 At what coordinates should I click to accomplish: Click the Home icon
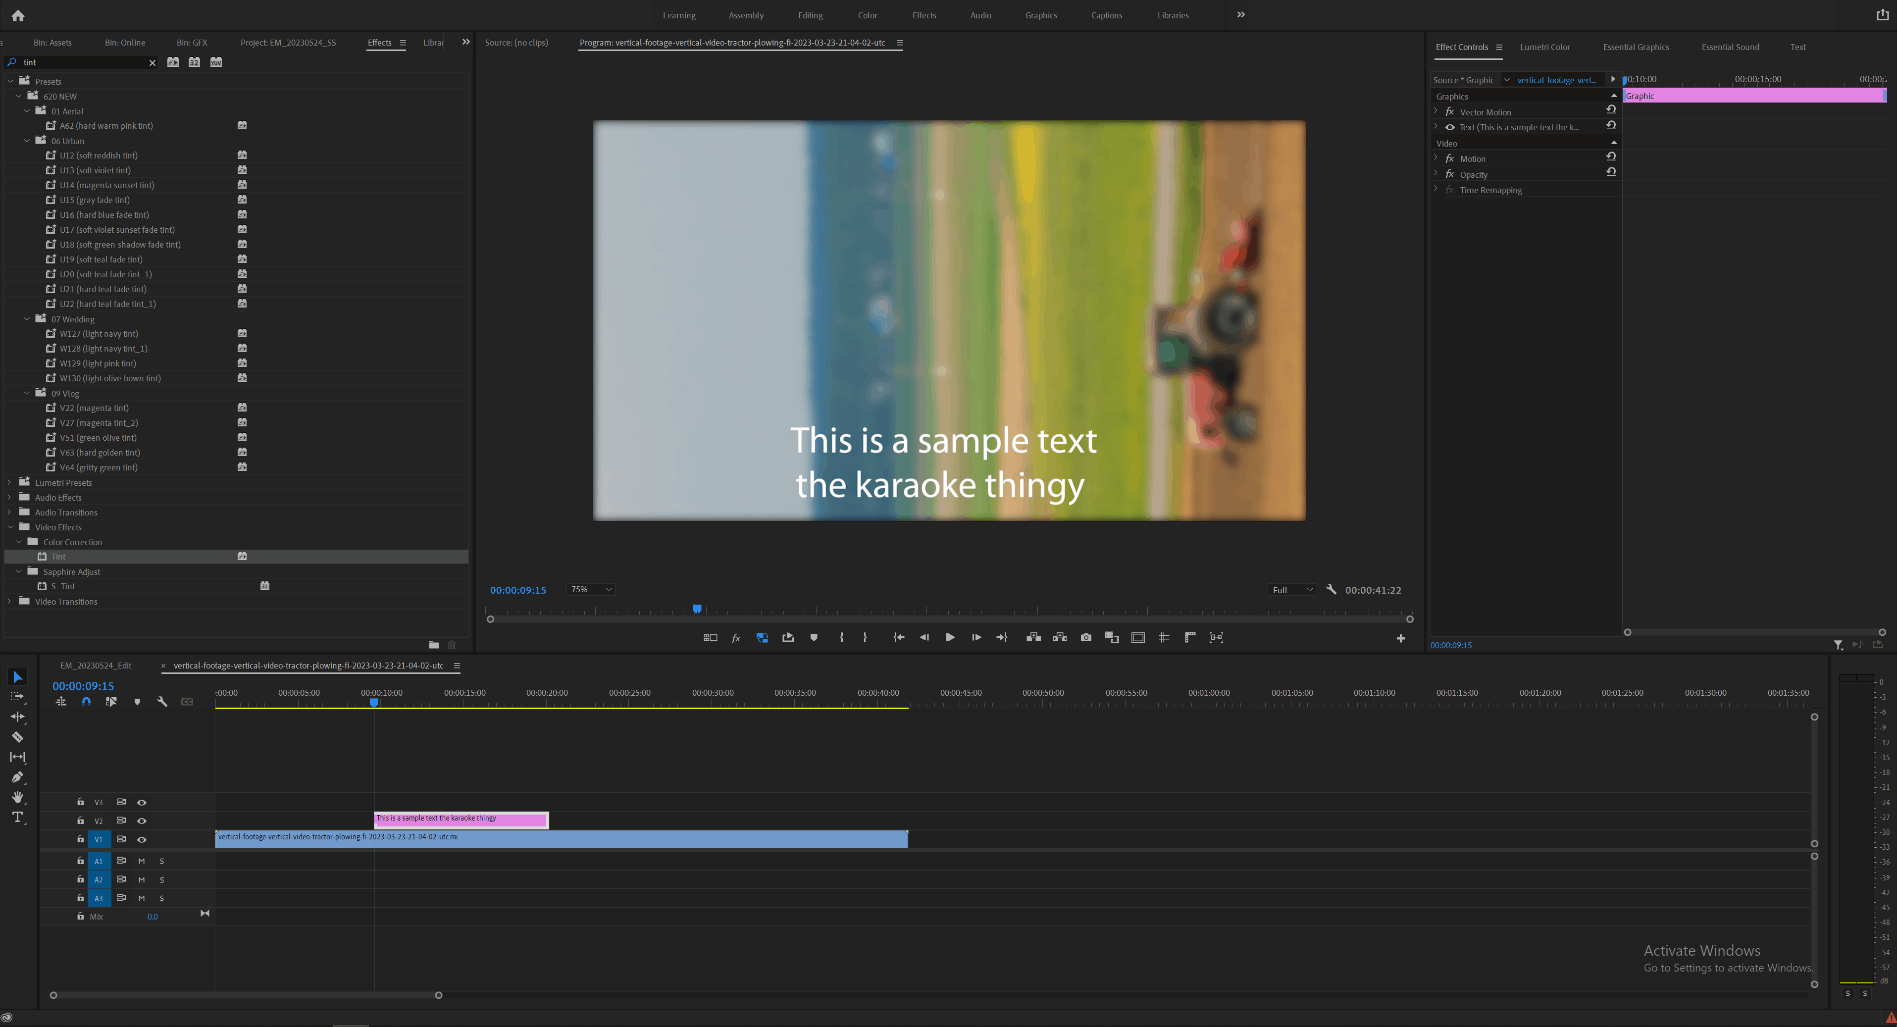18,15
